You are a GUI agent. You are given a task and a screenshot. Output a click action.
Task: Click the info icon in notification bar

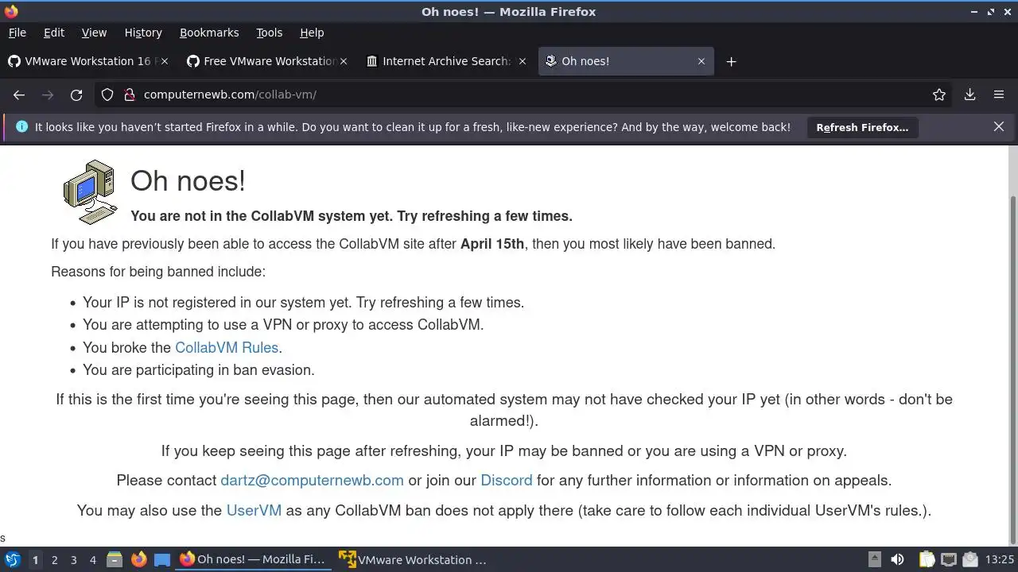tap(21, 126)
